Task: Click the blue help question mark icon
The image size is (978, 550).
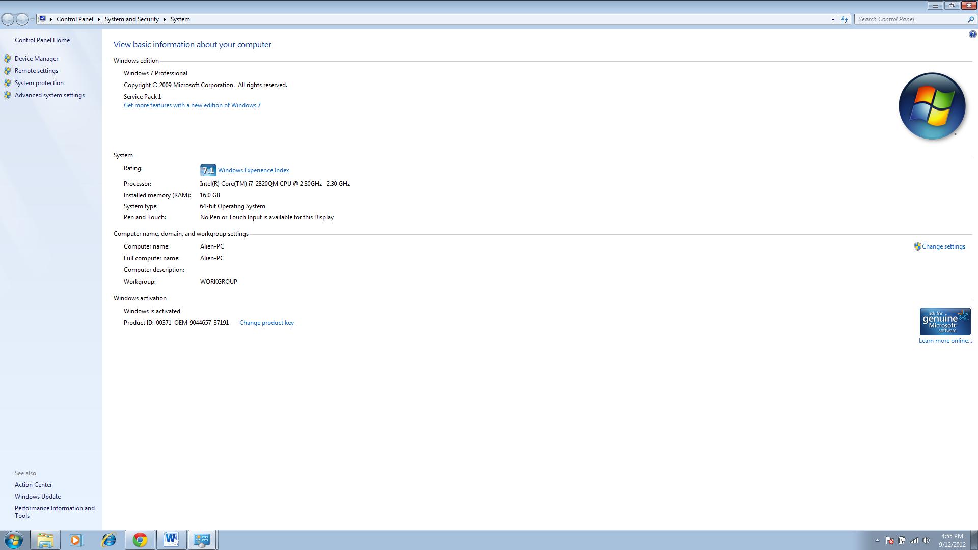Action: (x=972, y=35)
